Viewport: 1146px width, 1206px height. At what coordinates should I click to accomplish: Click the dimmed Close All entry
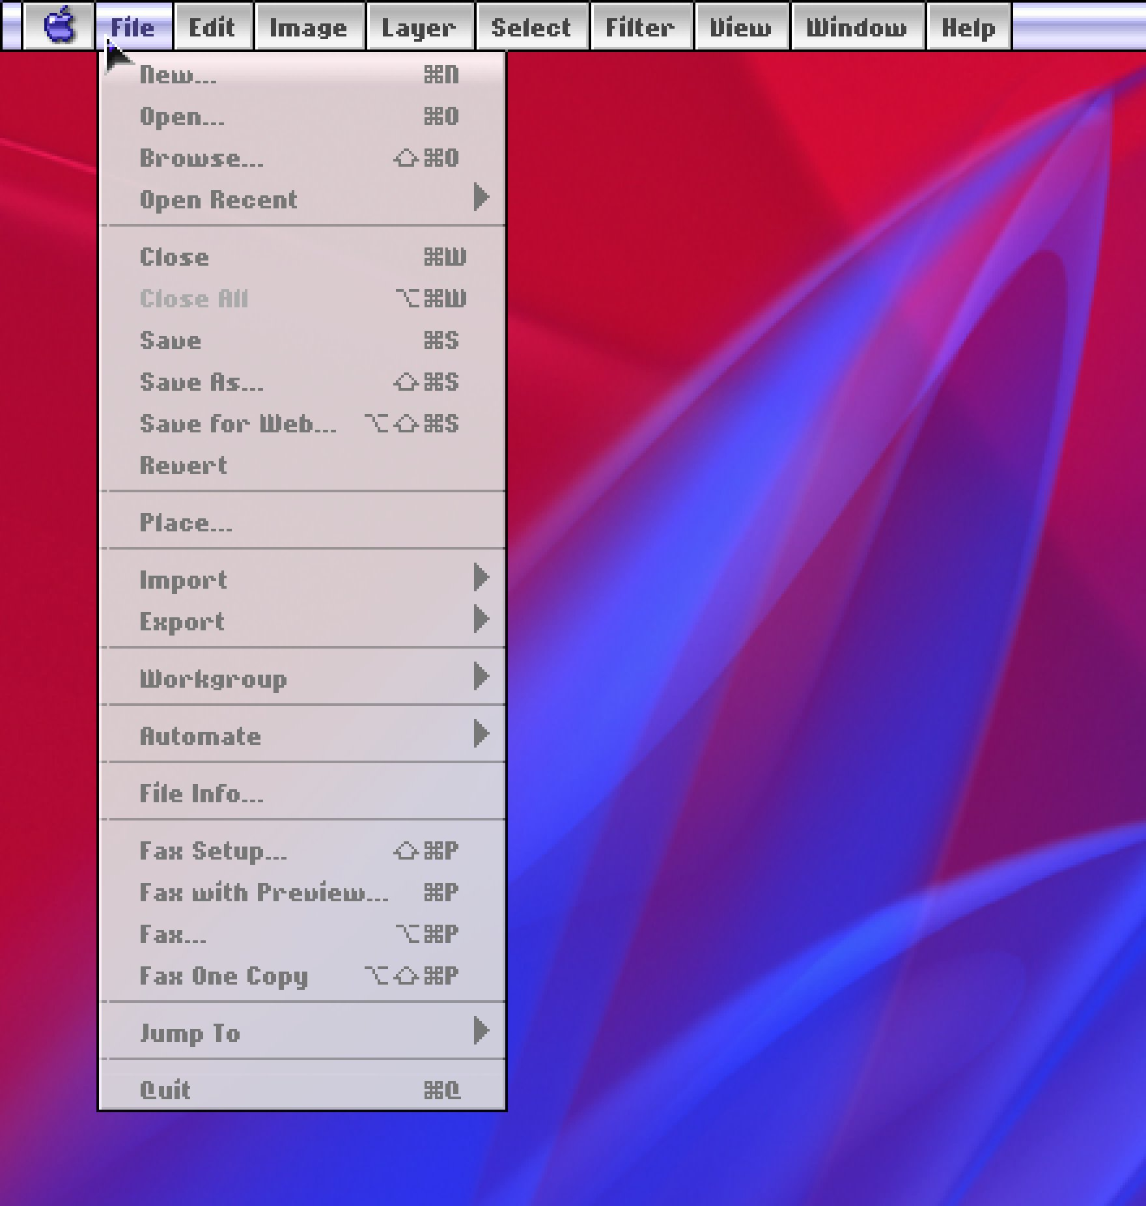303,299
